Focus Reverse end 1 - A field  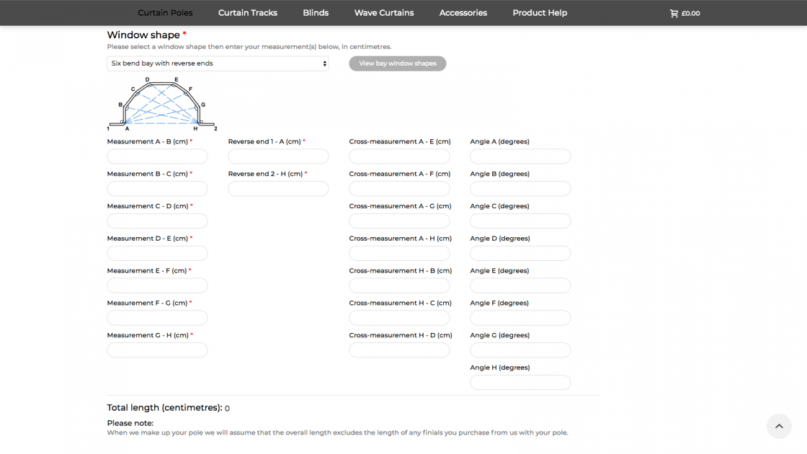(x=278, y=156)
